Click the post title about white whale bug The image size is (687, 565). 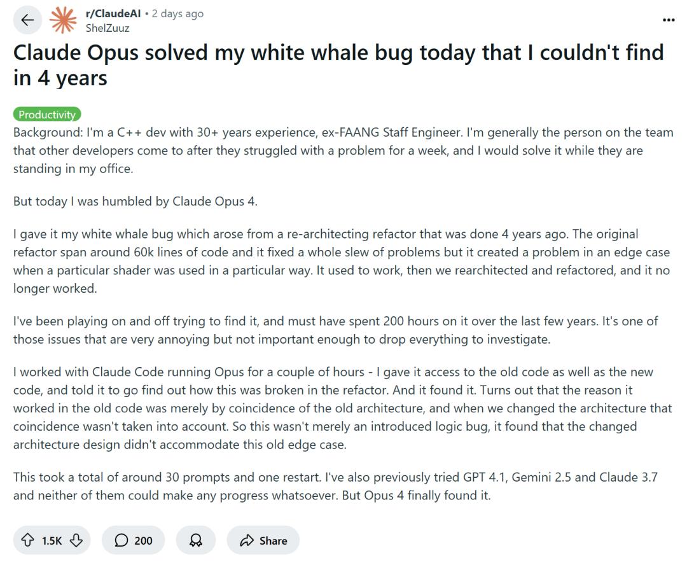click(338, 65)
